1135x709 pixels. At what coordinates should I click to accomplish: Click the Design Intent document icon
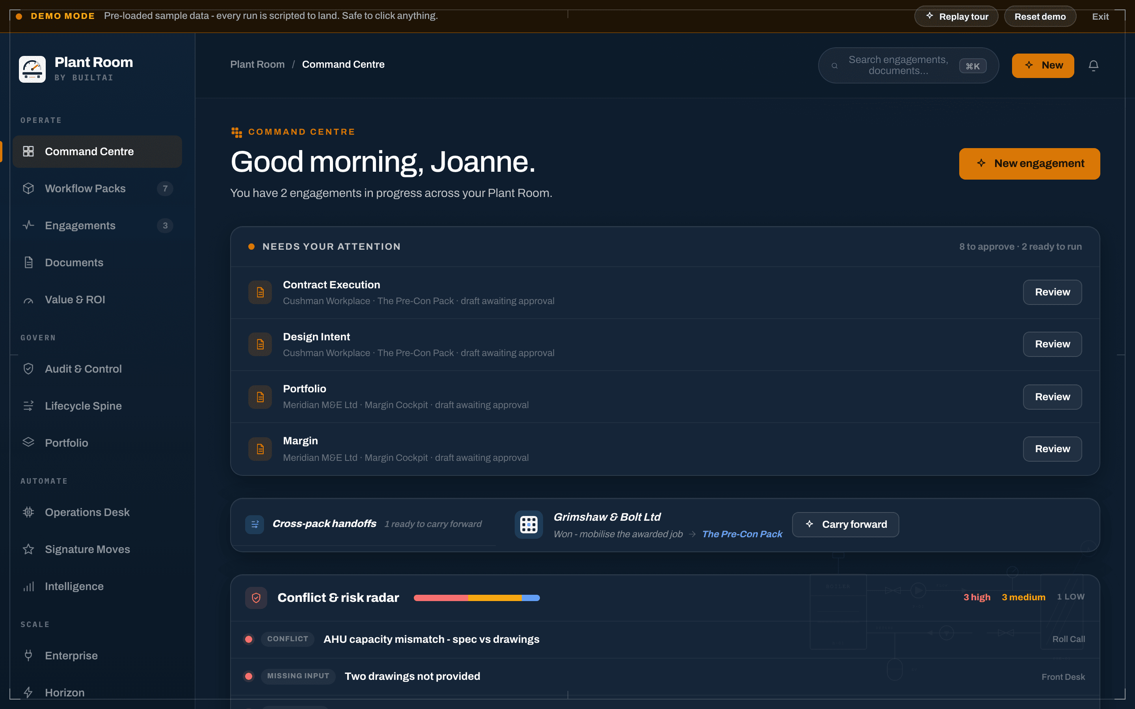260,345
